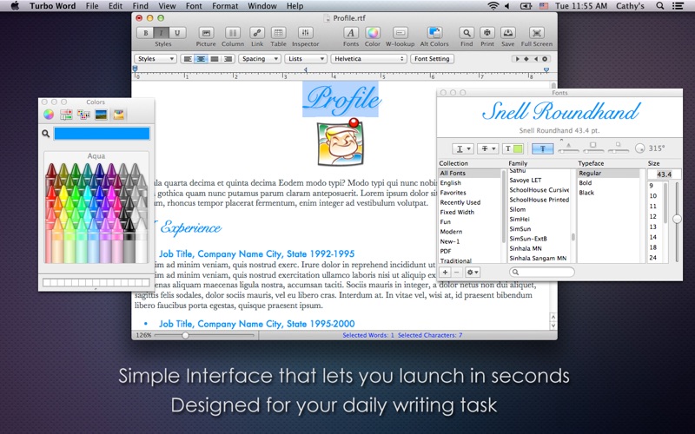Image resolution: width=695 pixels, height=434 pixels.
Task: Click the font size field showing 43.4
Action: coord(664,174)
